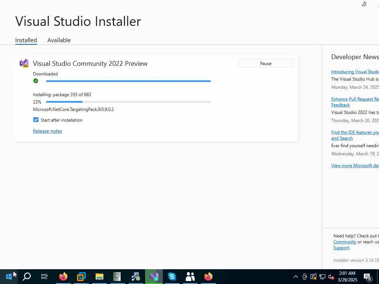Click the Meet Now camera tray icon

[x=305, y=277]
